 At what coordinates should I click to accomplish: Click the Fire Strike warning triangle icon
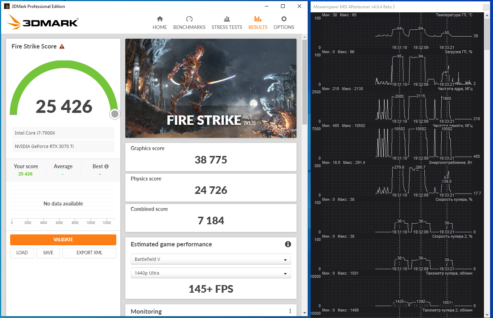pos(62,47)
